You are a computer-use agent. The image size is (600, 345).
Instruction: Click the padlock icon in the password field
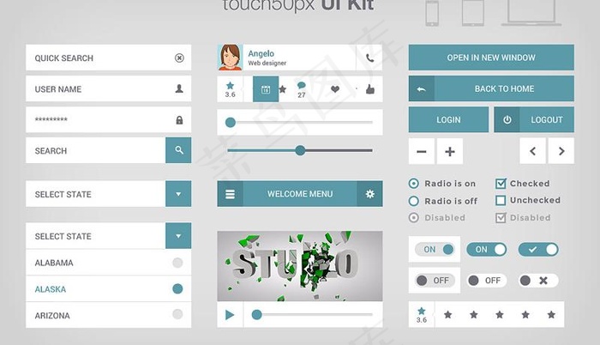[x=179, y=119]
